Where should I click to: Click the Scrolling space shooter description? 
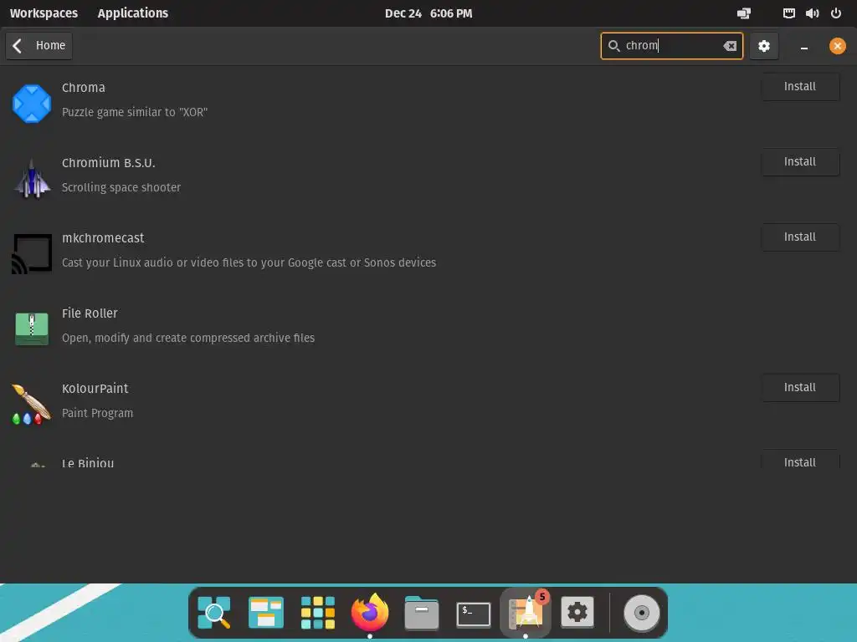(121, 187)
